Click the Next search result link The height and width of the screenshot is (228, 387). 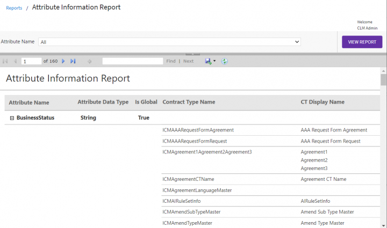click(x=188, y=61)
